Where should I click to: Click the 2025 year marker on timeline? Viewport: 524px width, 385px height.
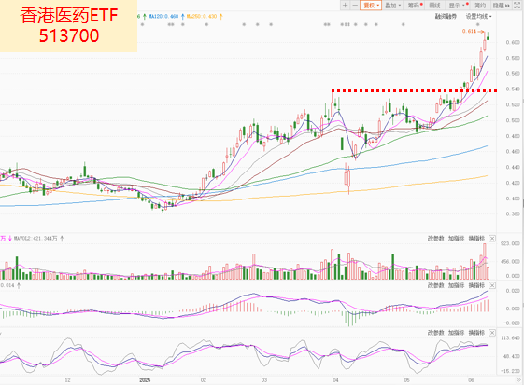click(x=145, y=380)
